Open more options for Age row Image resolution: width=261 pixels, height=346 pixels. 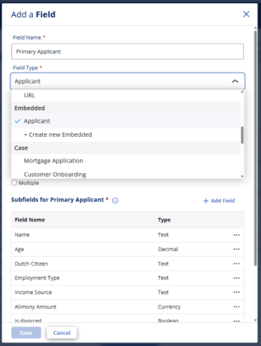(x=237, y=249)
